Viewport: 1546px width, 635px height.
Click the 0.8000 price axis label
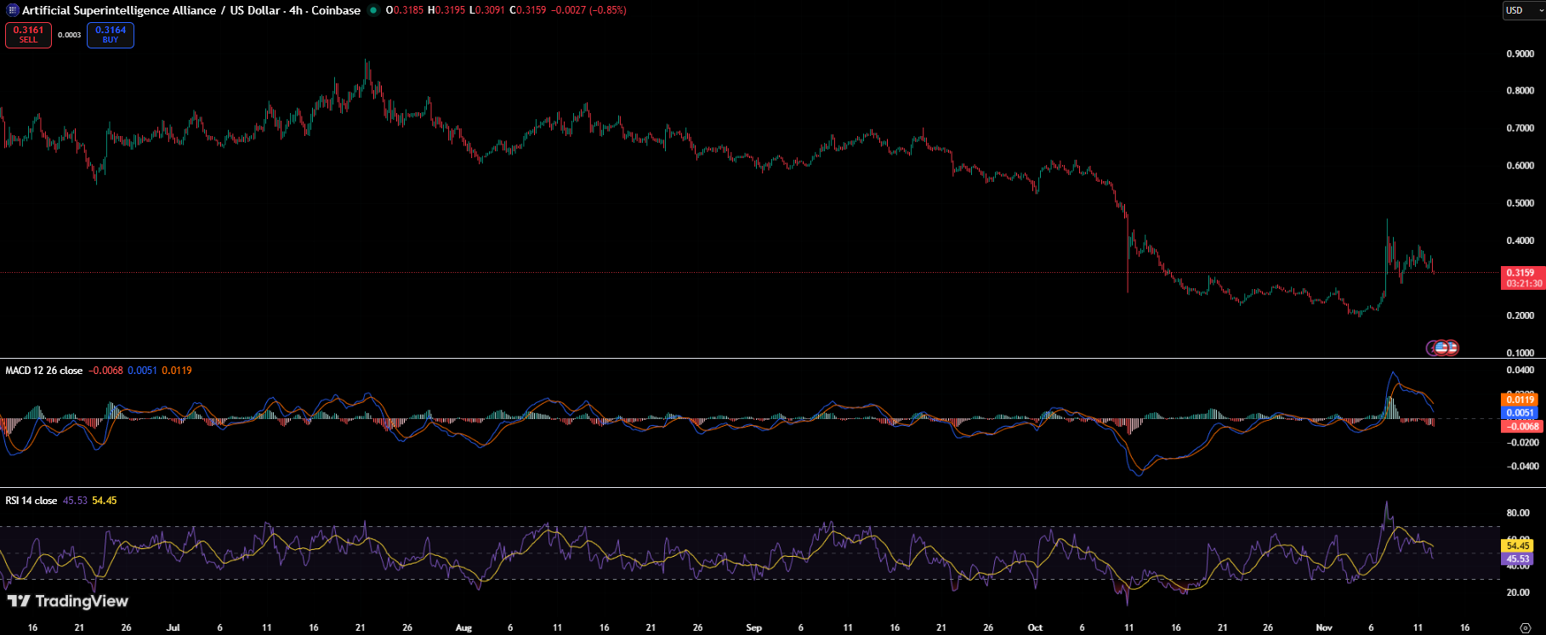click(1520, 91)
